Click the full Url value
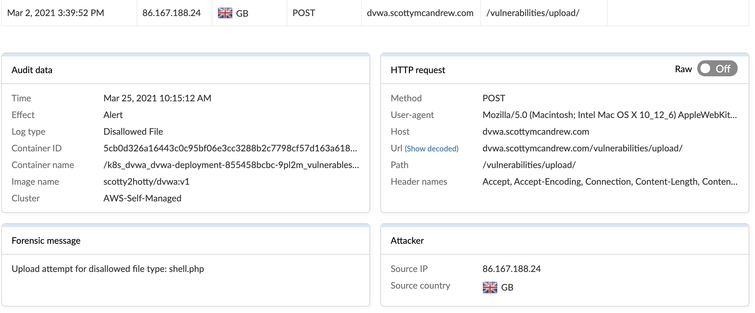This screenshot has width=755, height=313. [x=582, y=148]
